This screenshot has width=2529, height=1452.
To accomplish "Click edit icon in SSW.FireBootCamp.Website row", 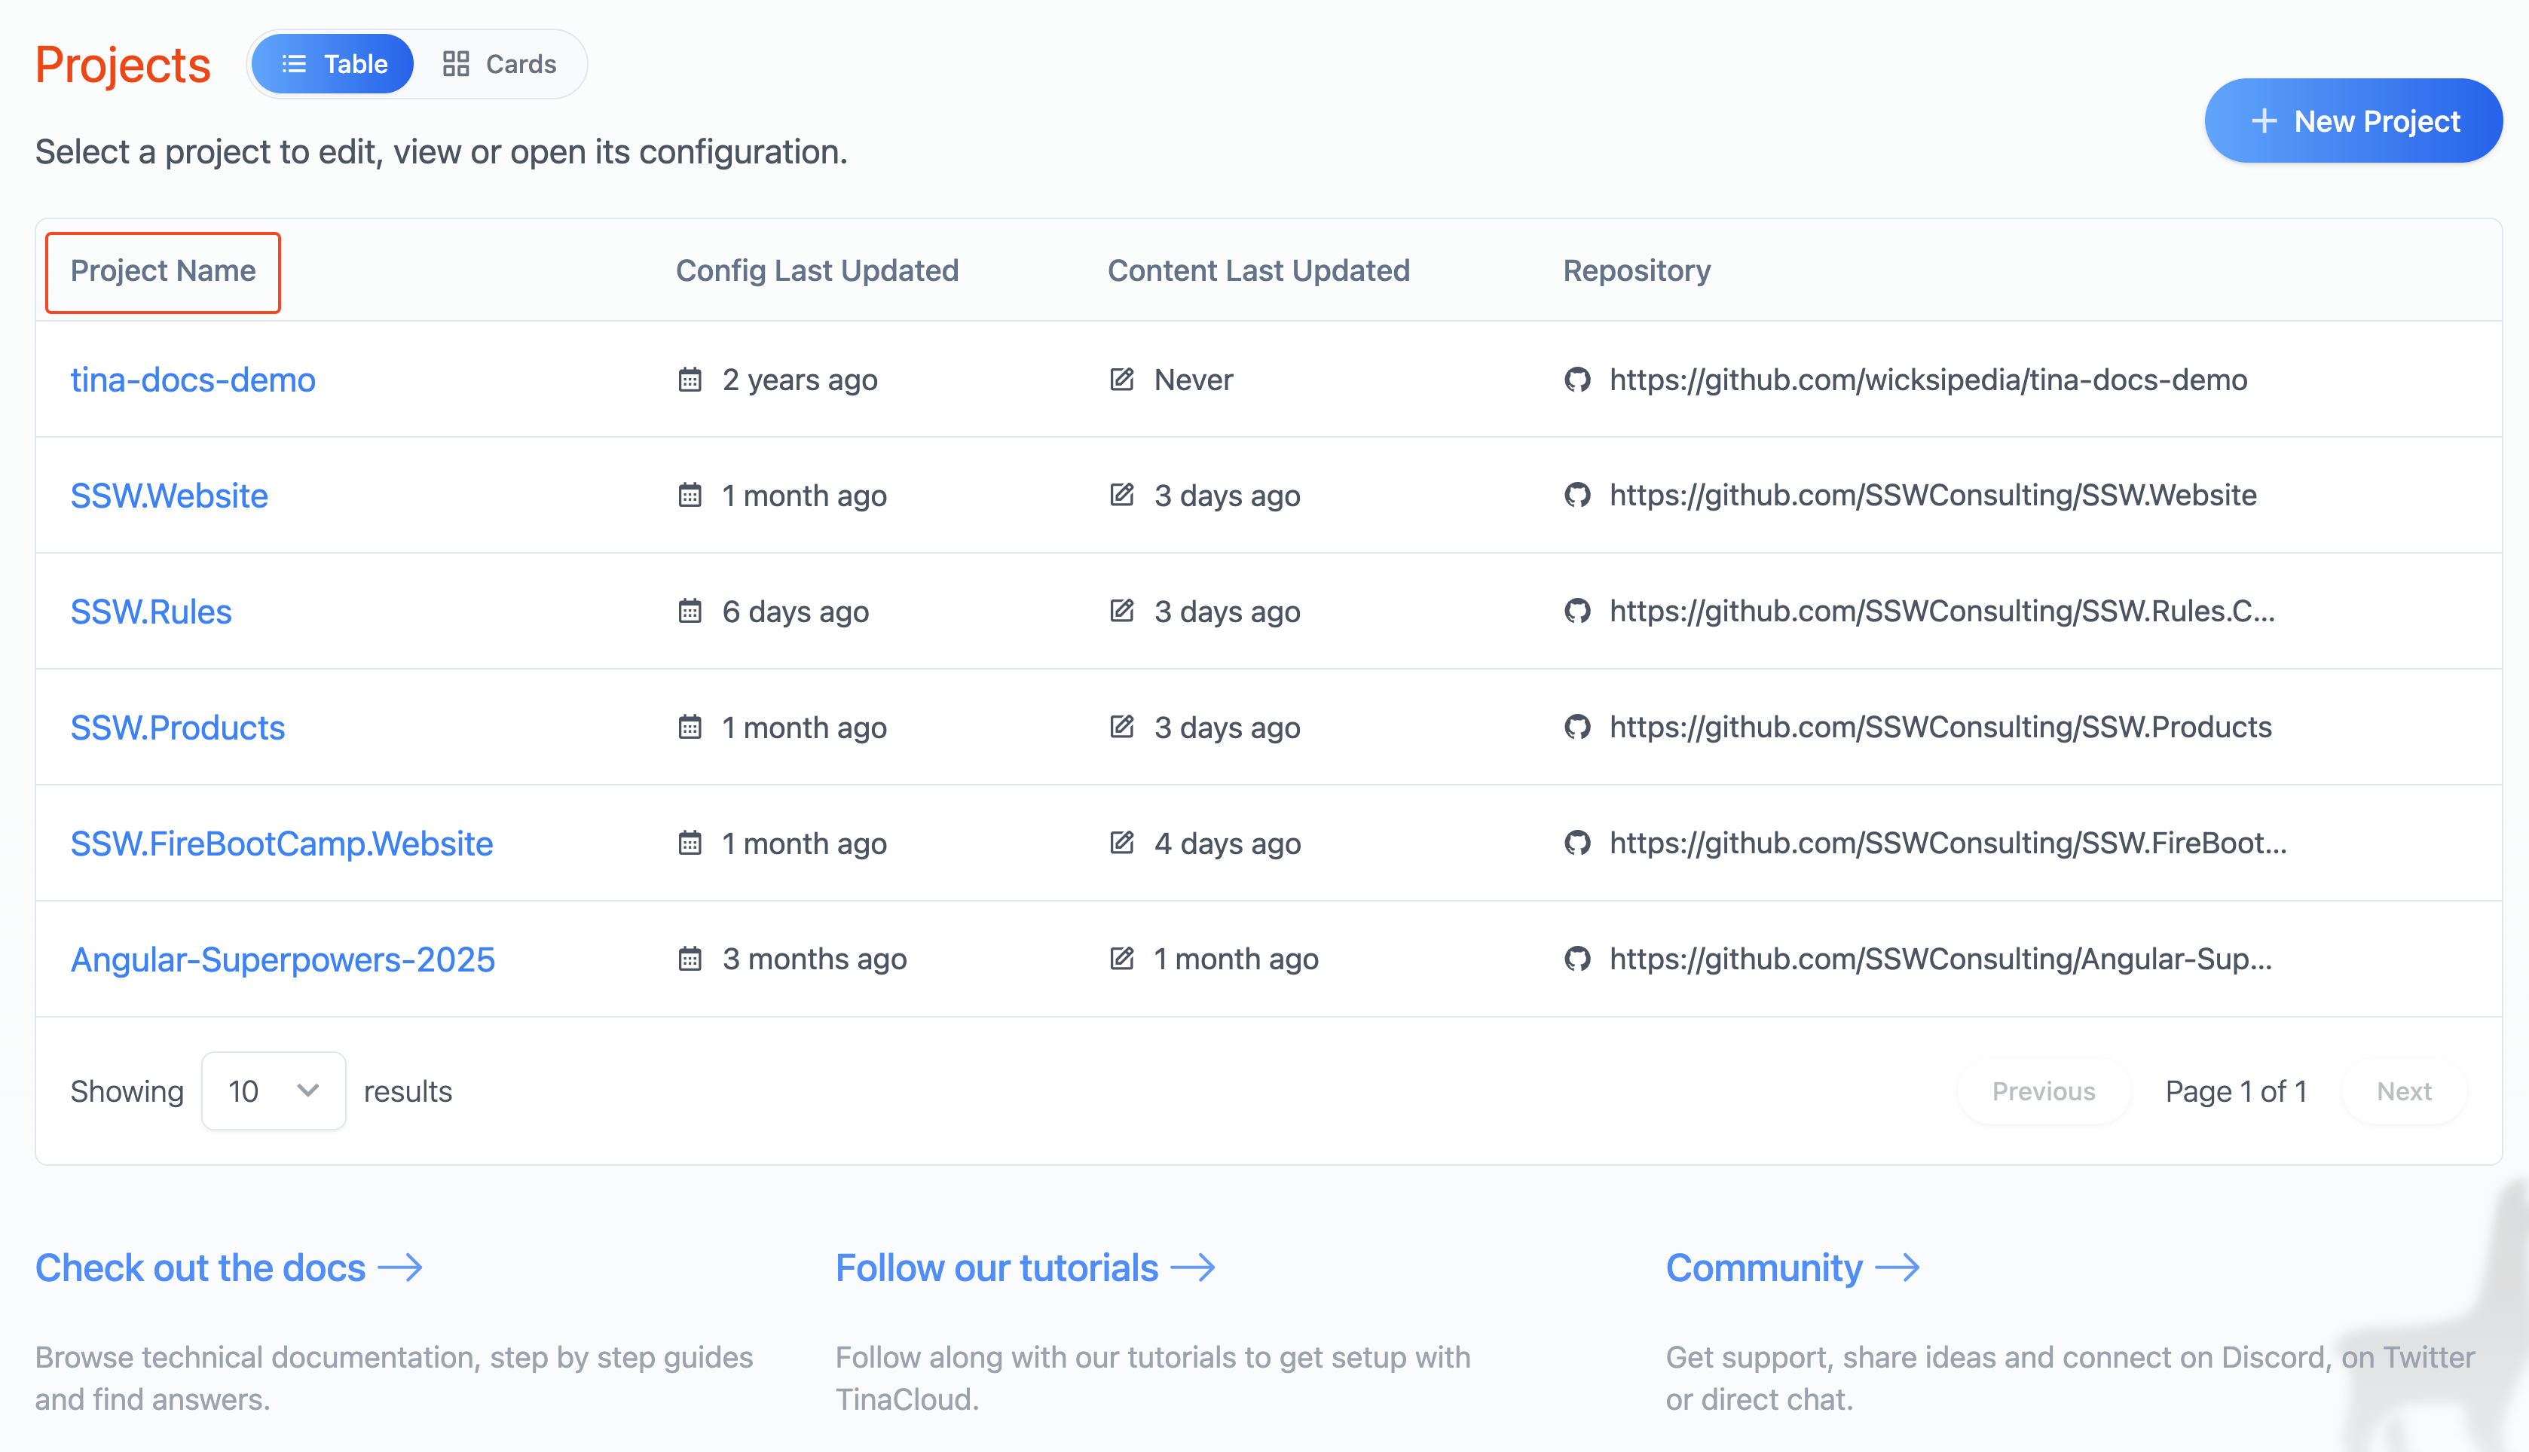I will point(1121,843).
